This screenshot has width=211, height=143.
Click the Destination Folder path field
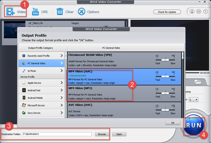[57, 134]
